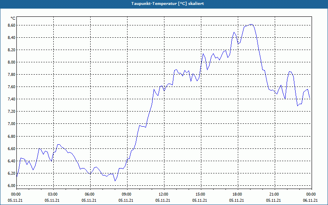This screenshot has height=205, width=328.
Task: Click the '05.11.21' date beneath 21:00
Action: pos(273,200)
